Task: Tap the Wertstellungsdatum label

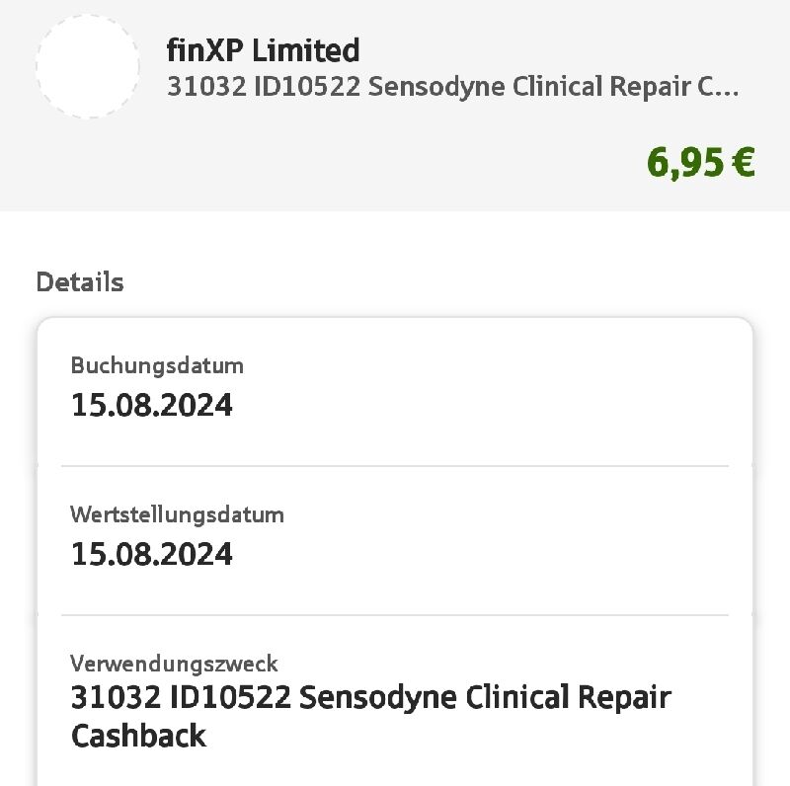Action: 178,514
